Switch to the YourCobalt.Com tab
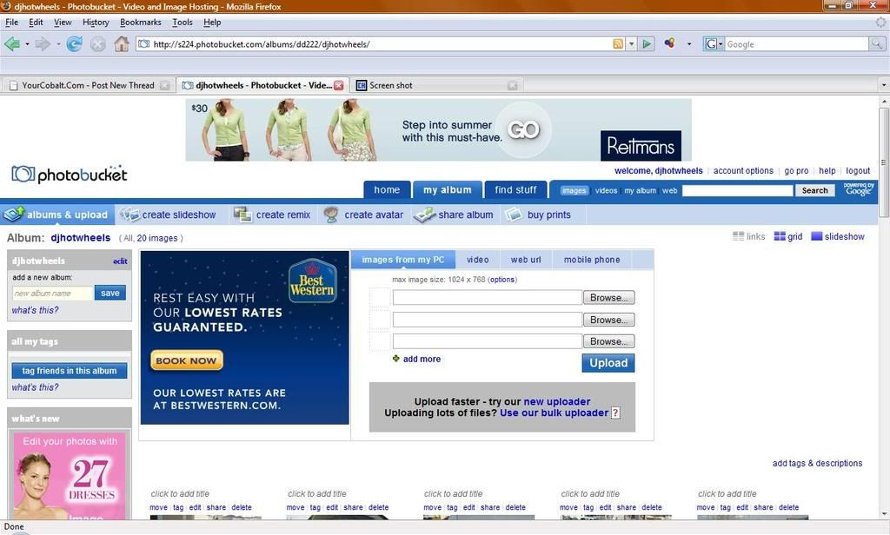This screenshot has height=535, width=890. point(88,85)
